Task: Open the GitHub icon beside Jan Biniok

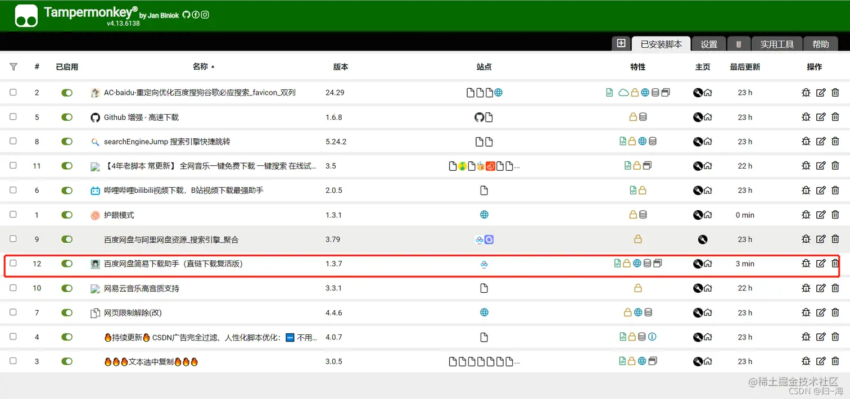Action: (x=186, y=15)
